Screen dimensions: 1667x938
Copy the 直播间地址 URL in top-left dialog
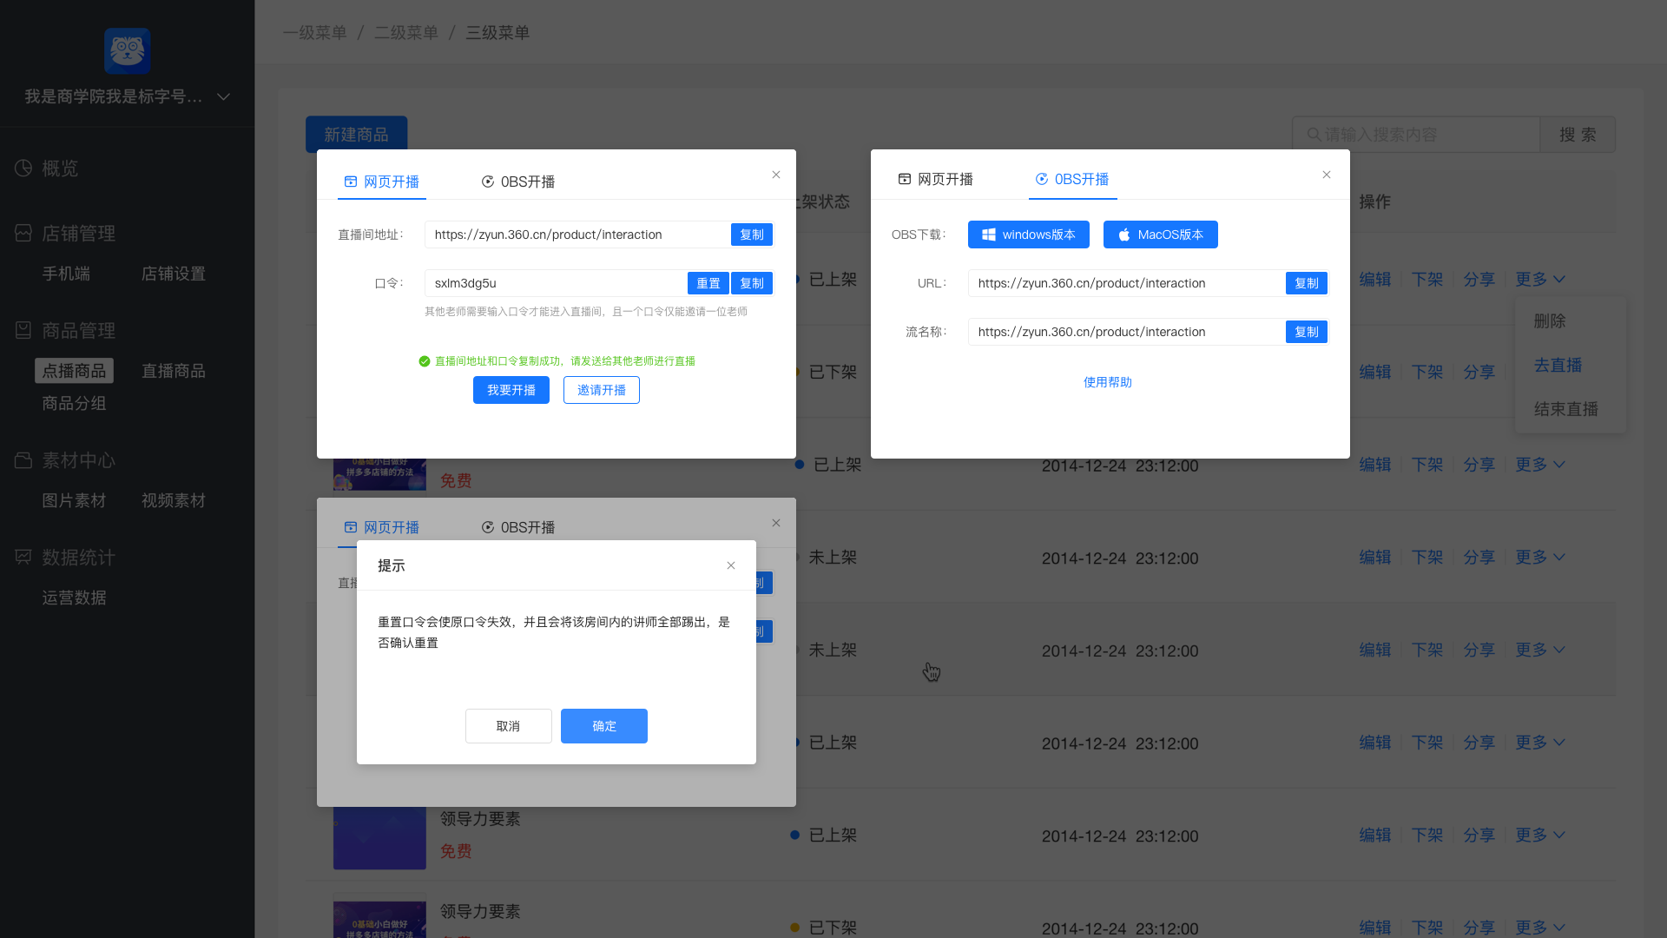click(x=752, y=234)
